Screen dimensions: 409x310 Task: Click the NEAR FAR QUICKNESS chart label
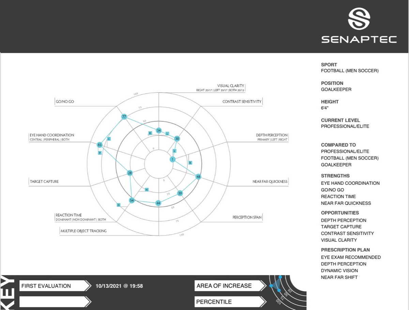[270, 181]
